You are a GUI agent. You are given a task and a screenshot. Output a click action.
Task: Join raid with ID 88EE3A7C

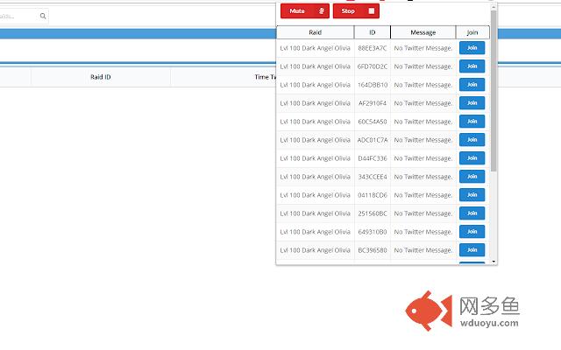(472, 48)
